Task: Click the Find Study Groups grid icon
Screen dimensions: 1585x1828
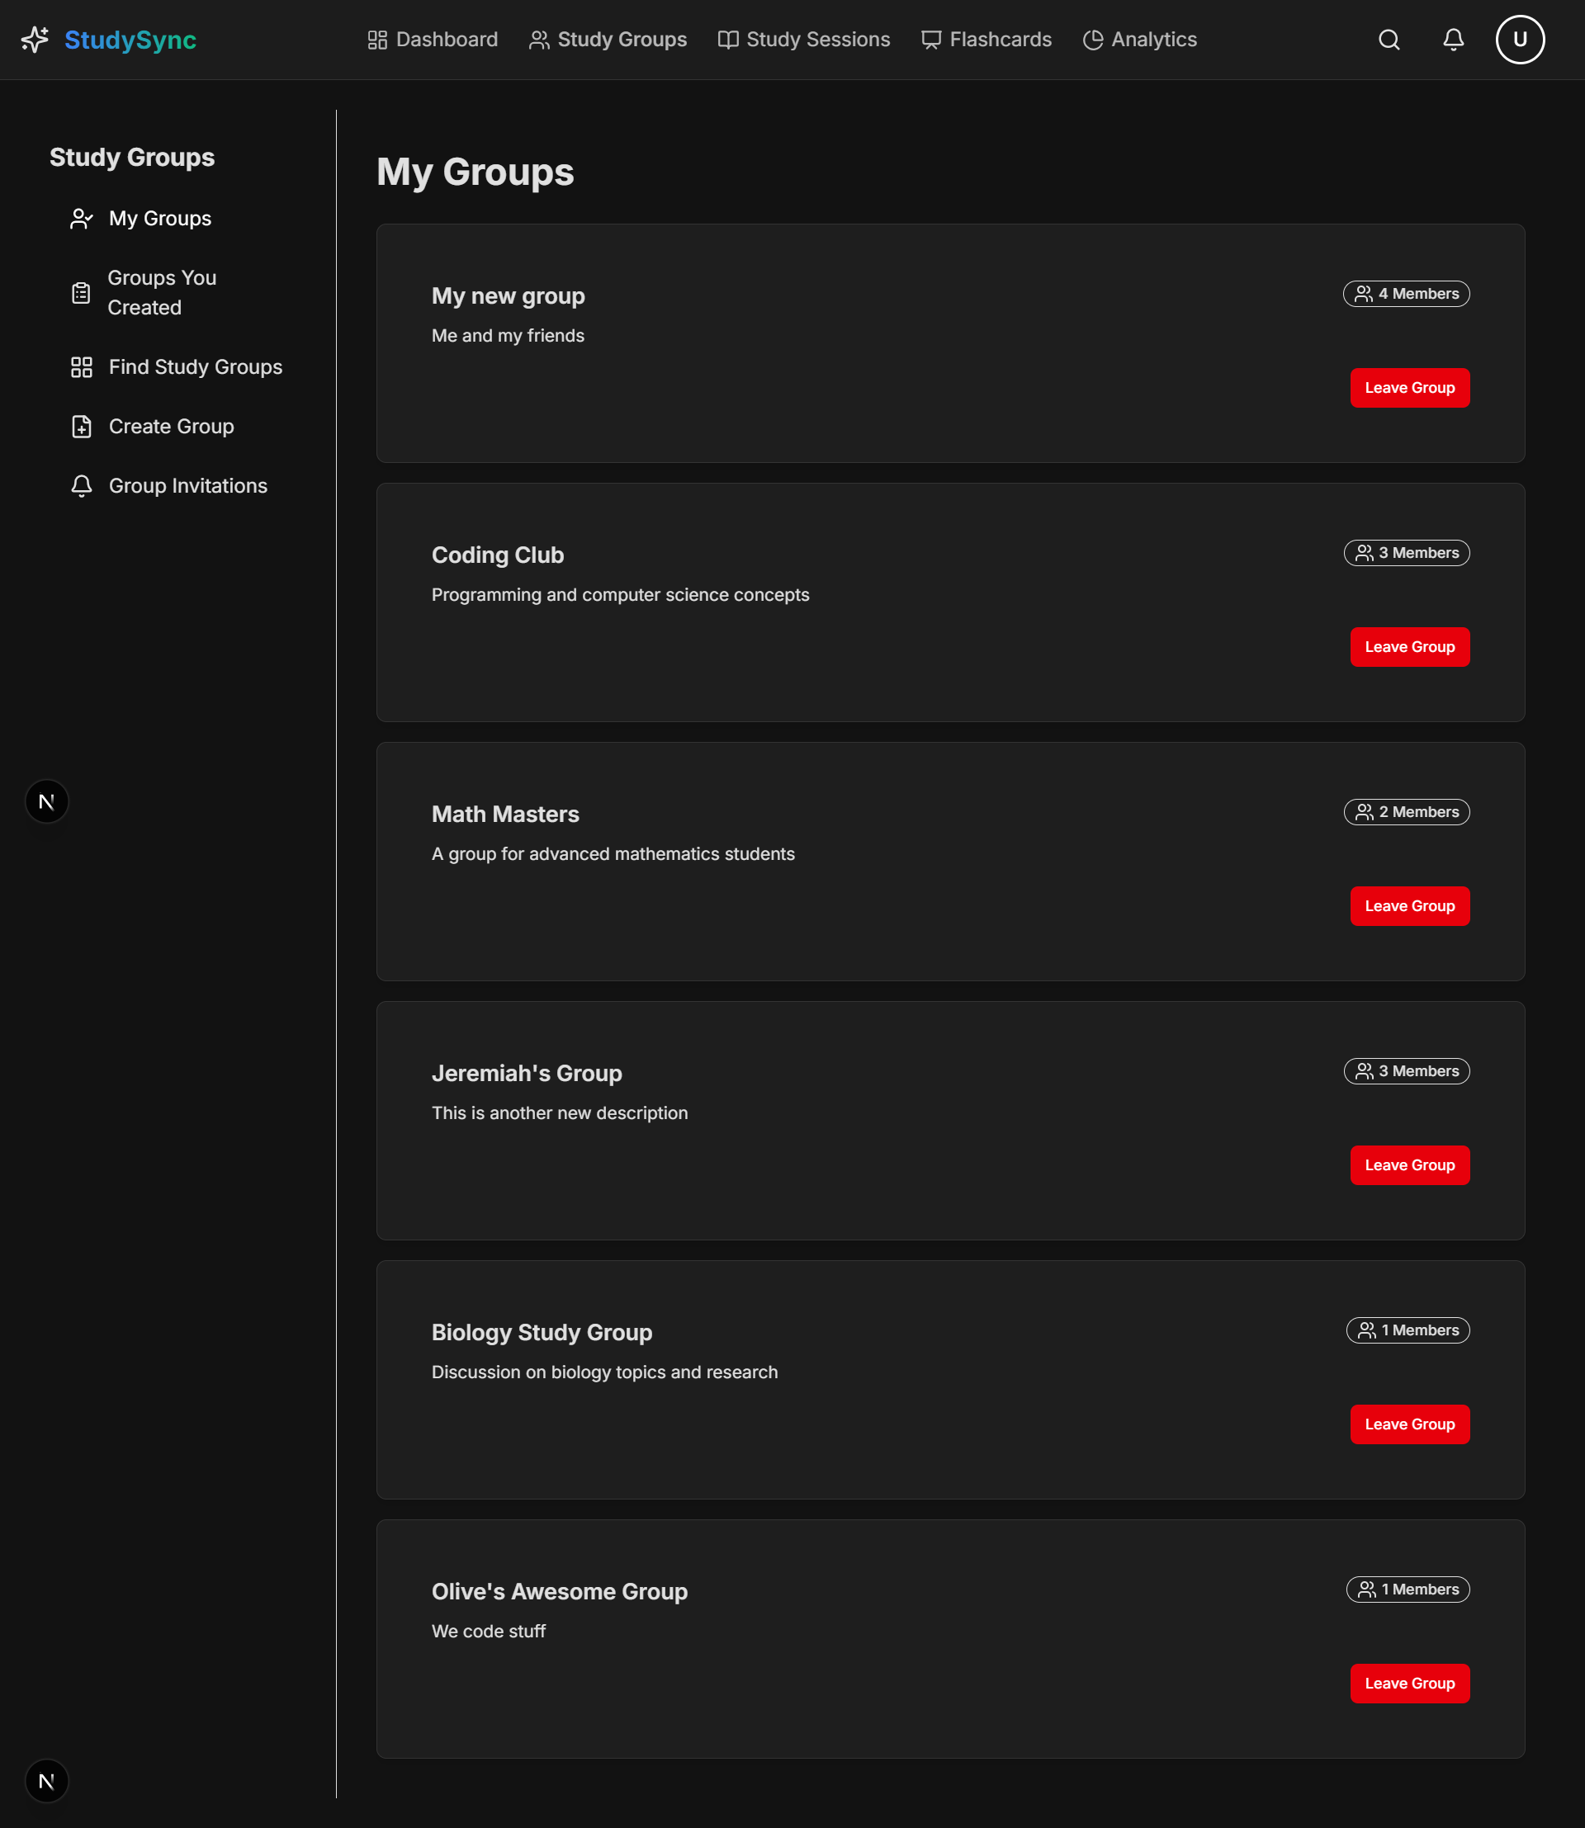Action: coord(82,367)
